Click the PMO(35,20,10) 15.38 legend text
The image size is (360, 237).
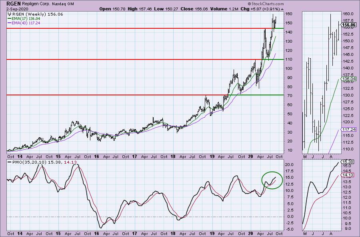(37, 162)
